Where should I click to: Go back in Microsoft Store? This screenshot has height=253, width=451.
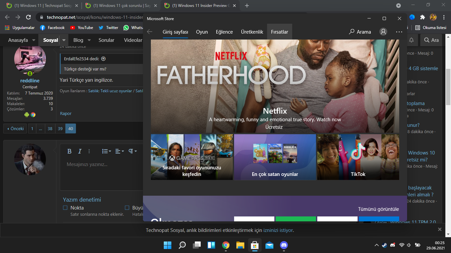[x=150, y=32]
